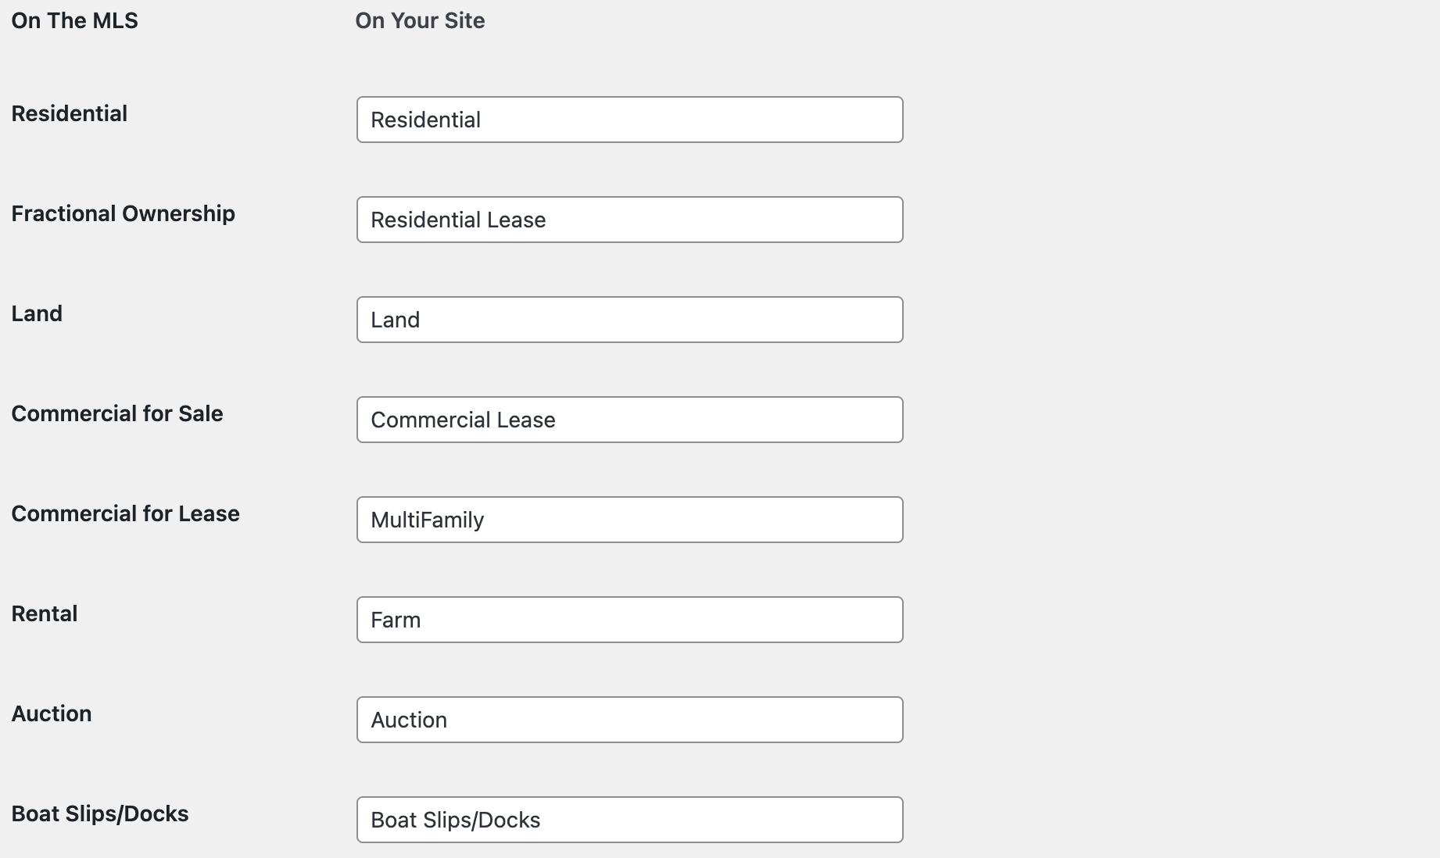Click the Residential mapping input field
Viewport: 1440px width, 858px height.
629,120
